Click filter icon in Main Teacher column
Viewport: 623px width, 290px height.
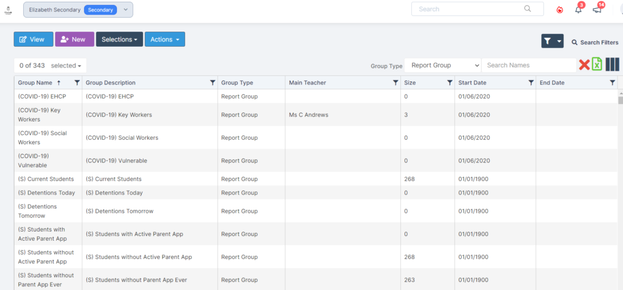pyautogui.click(x=395, y=83)
